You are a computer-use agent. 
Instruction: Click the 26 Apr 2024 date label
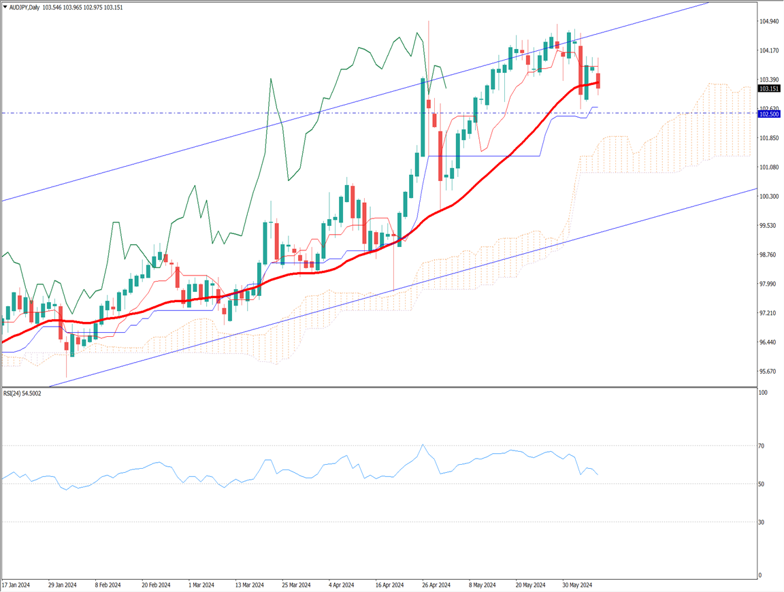tap(436, 585)
